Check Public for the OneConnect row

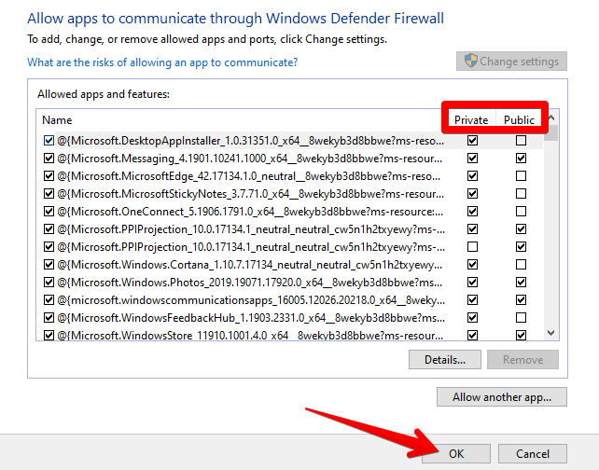[x=521, y=211]
